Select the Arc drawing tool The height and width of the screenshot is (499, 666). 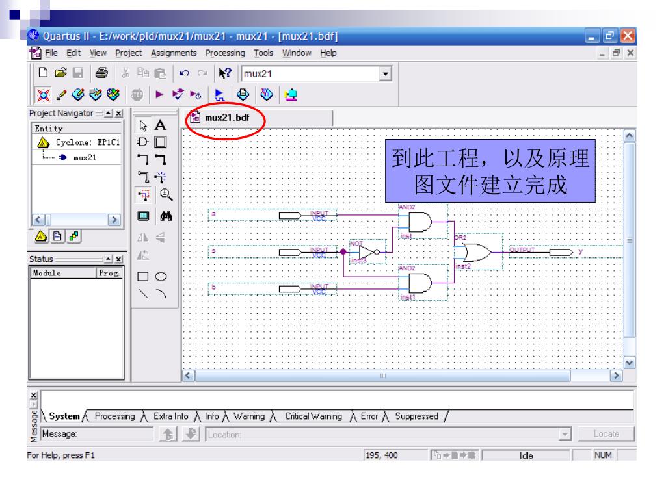pyautogui.click(x=161, y=293)
